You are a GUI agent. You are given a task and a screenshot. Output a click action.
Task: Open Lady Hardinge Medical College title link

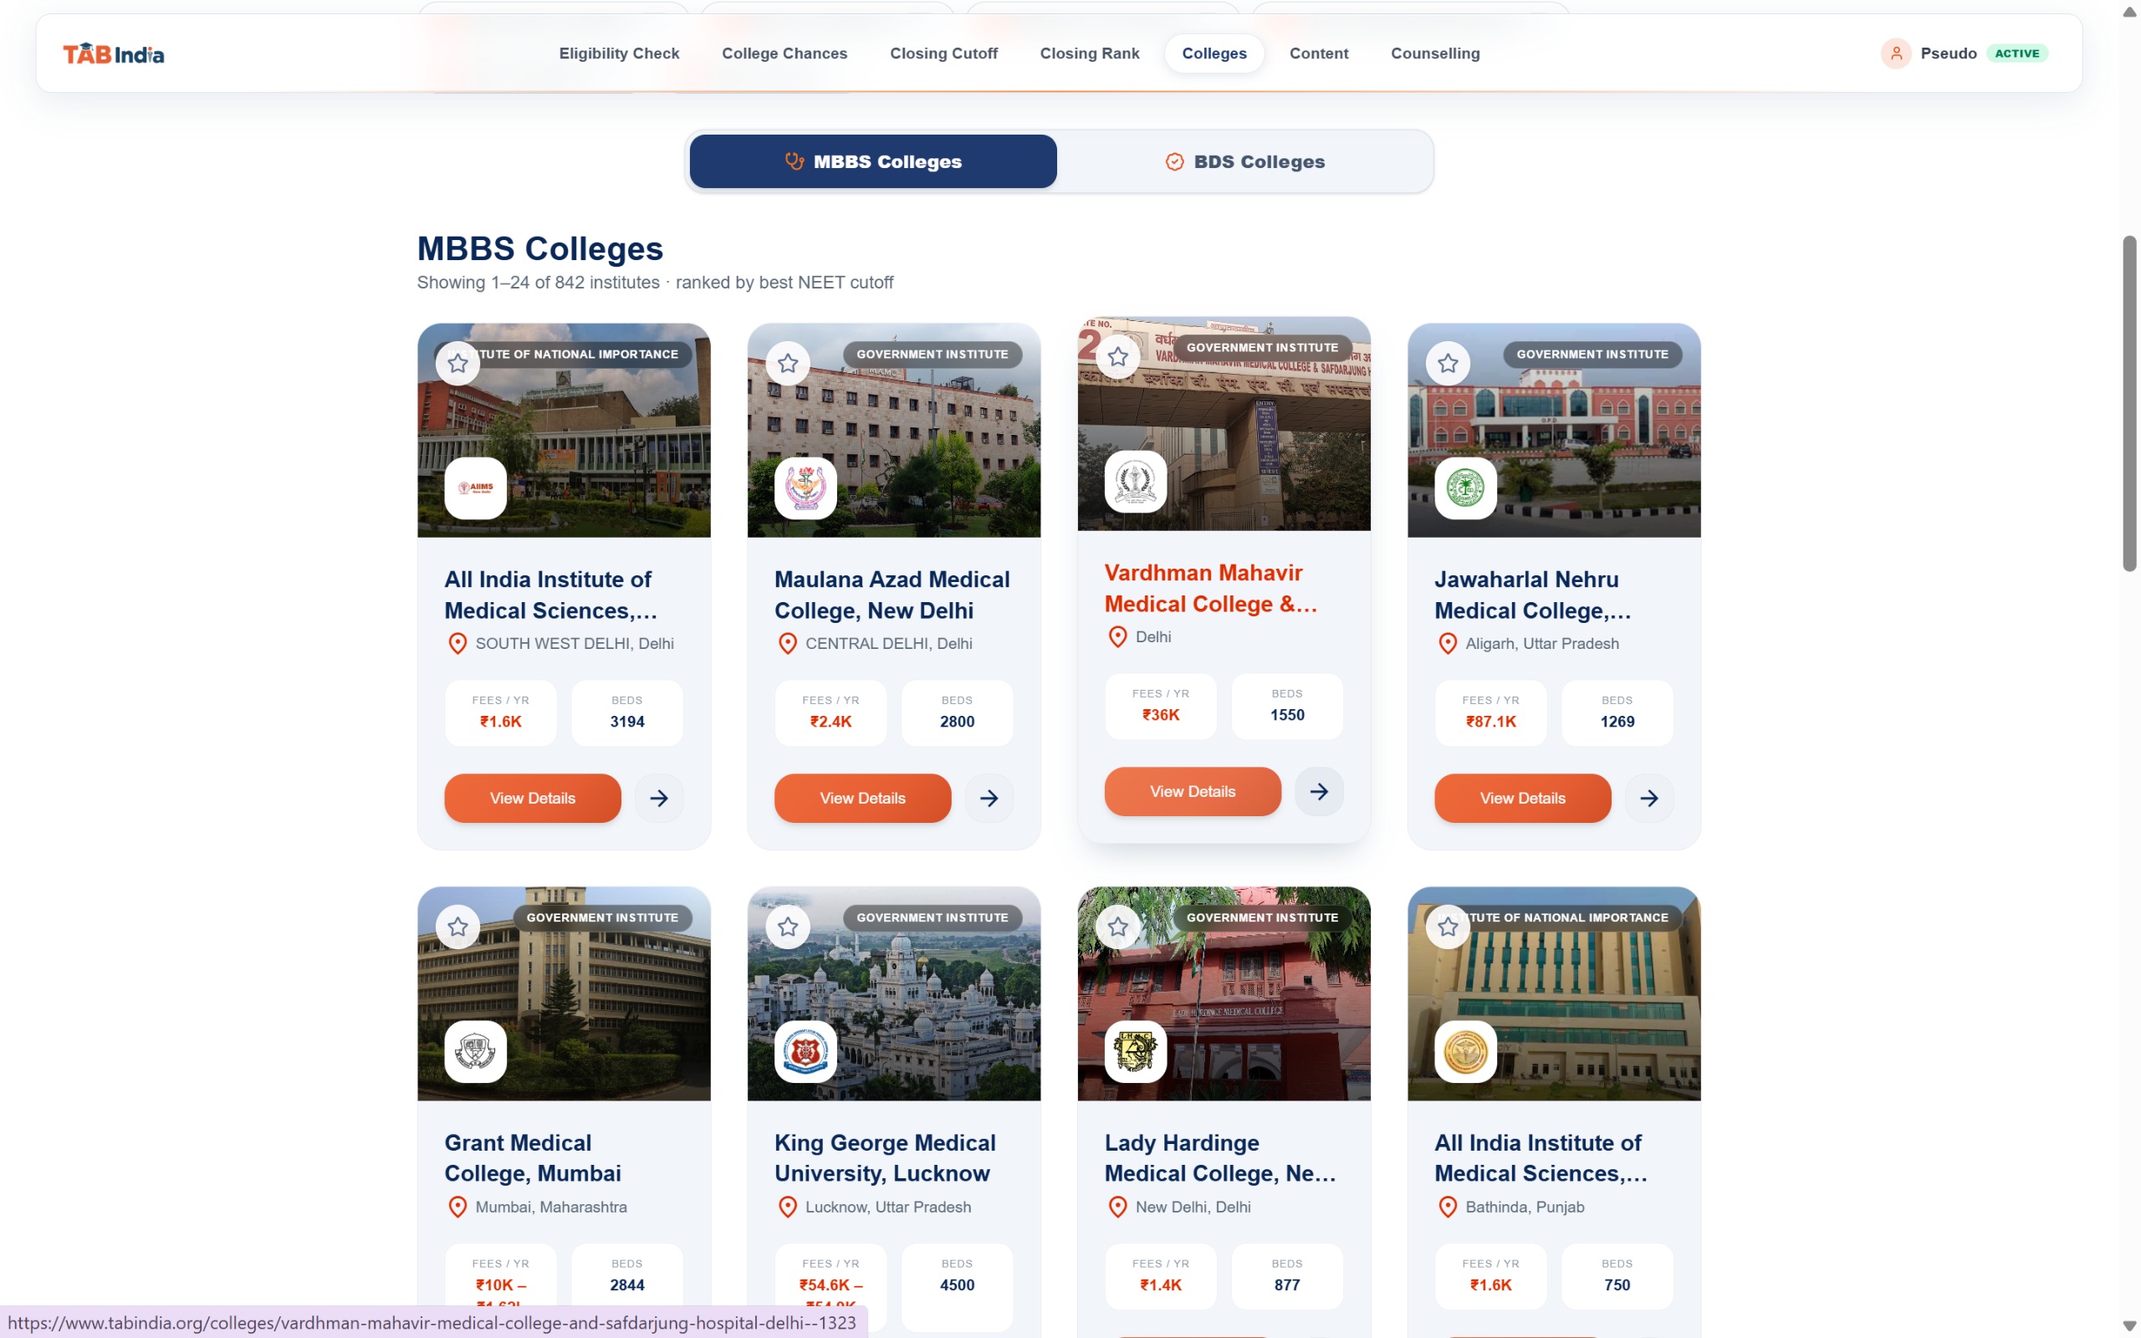(1220, 1157)
